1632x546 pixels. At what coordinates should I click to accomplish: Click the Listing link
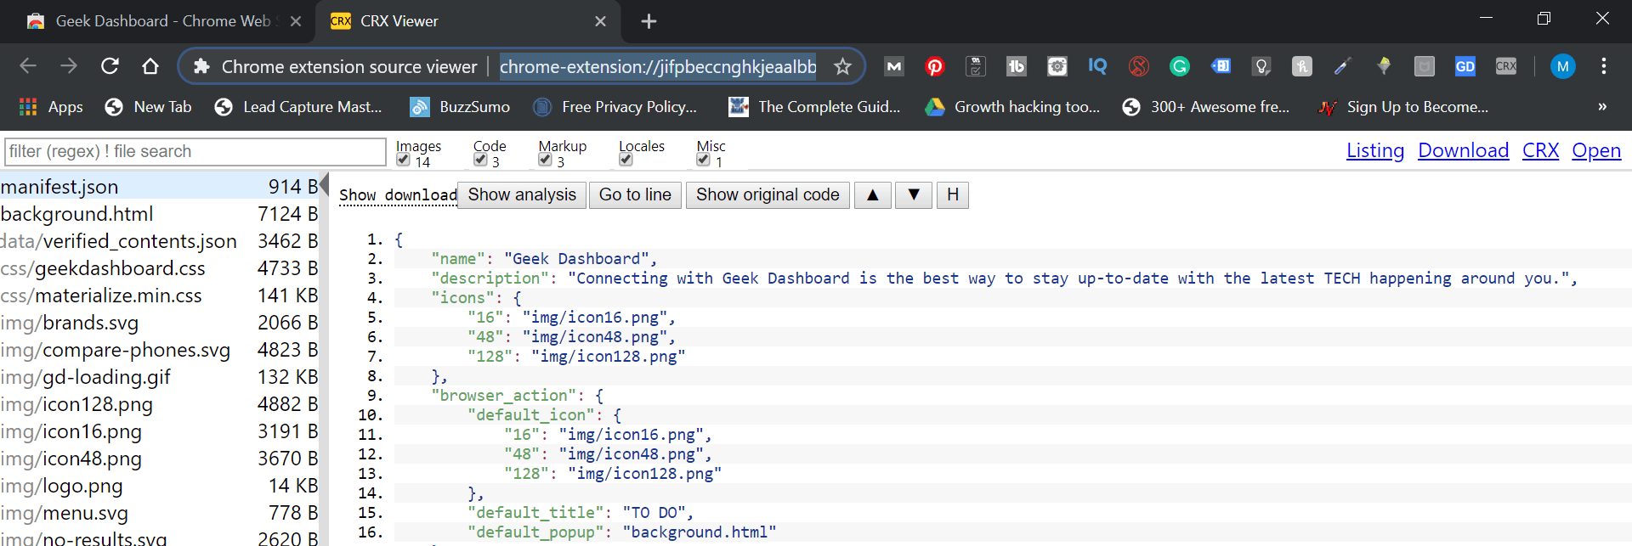[1374, 151]
